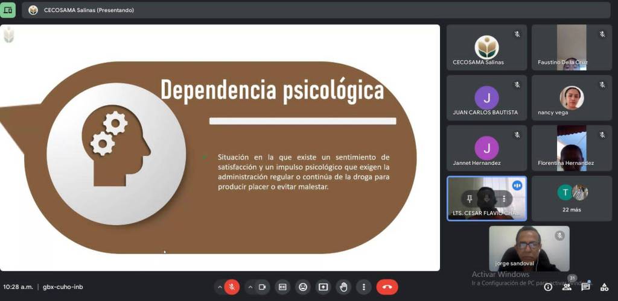Show the participants people panel
Screen dimensions: 618x301
(567, 287)
